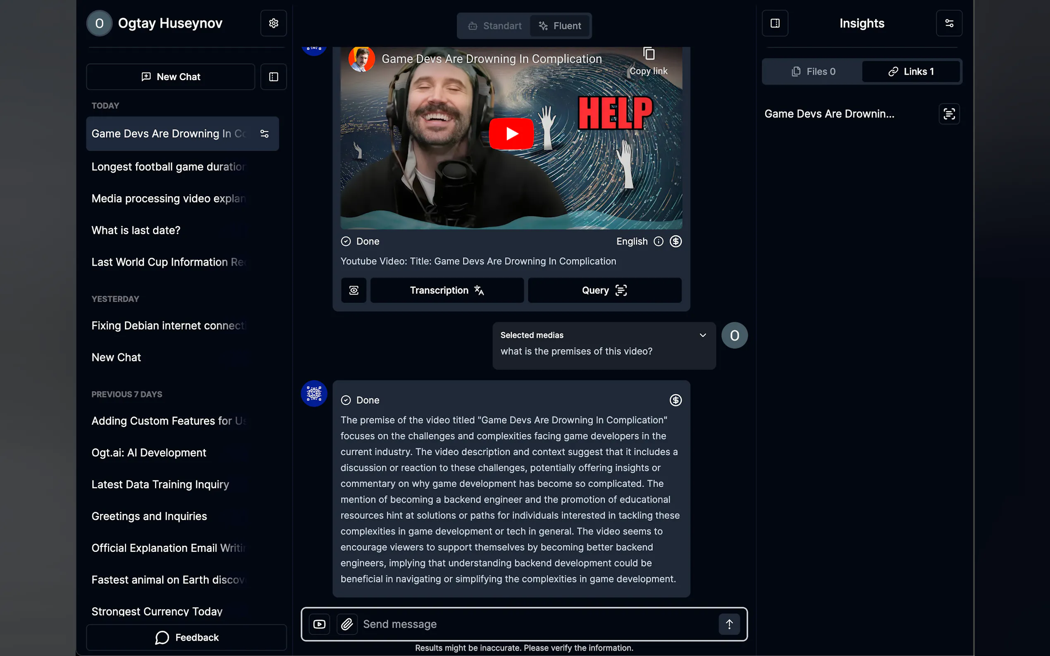Click the snapshot icon beside Transcription
The width and height of the screenshot is (1050, 656).
coord(354,290)
